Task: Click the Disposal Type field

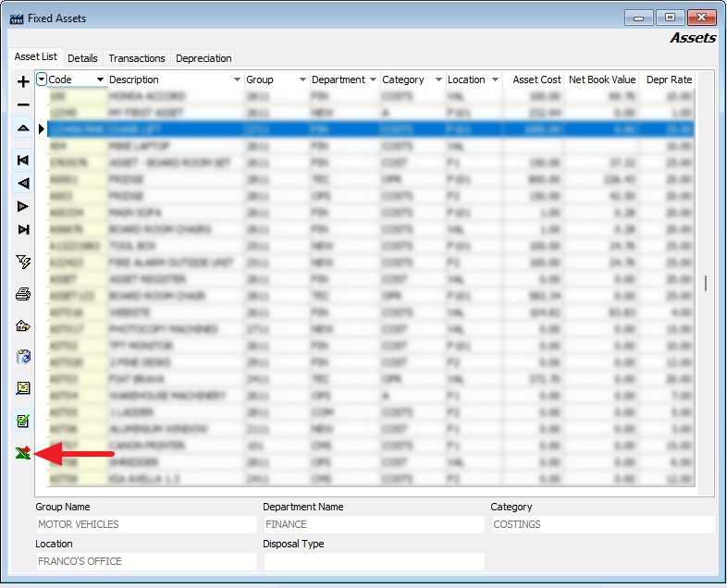Action: tap(374, 561)
